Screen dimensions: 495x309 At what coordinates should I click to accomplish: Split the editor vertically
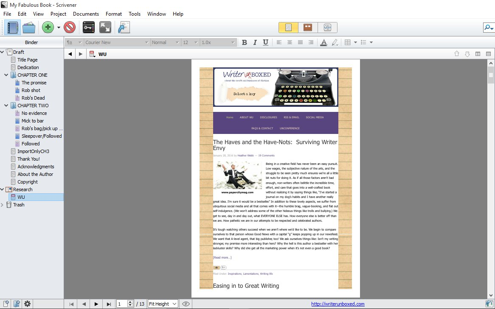point(478,54)
